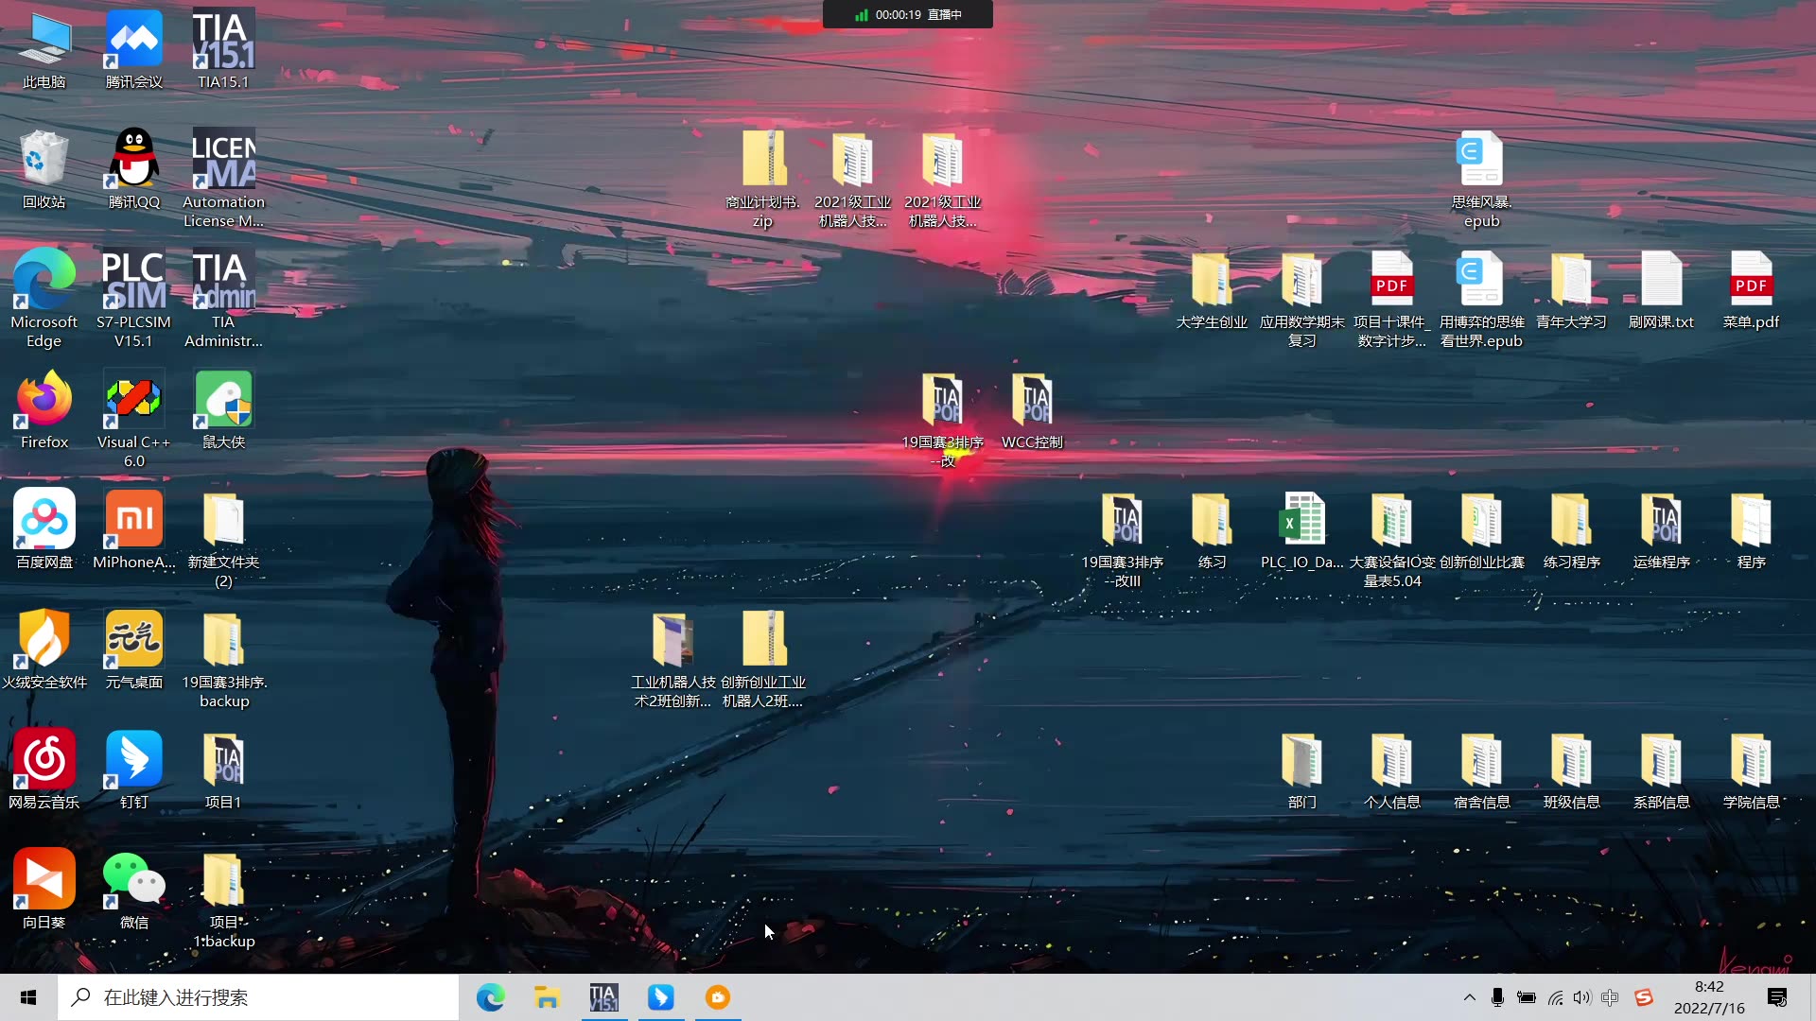
Task: Select the 新建文件夹 (2) folder
Action: coord(223,539)
